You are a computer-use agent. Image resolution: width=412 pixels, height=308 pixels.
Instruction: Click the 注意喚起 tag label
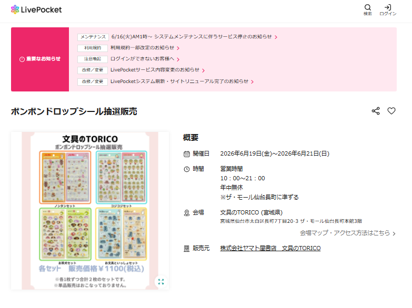[93, 59]
